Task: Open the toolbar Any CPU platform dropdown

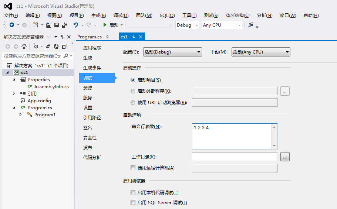Action: (x=222, y=25)
